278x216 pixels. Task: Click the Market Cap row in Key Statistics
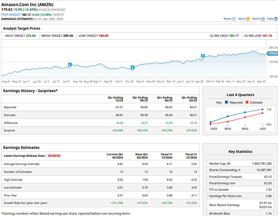(x=240, y=163)
